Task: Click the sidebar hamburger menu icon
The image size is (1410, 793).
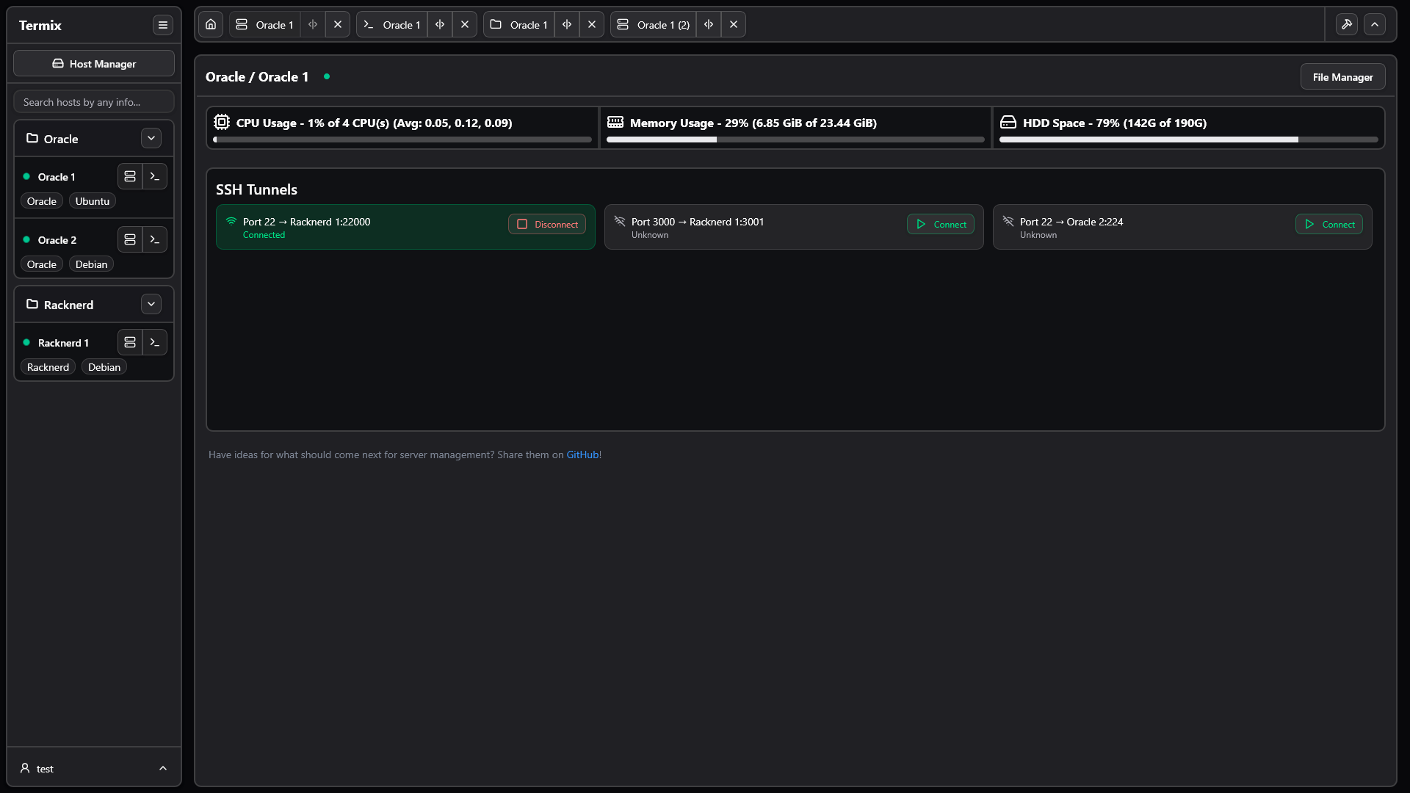Action: pyautogui.click(x=163, y=25)
